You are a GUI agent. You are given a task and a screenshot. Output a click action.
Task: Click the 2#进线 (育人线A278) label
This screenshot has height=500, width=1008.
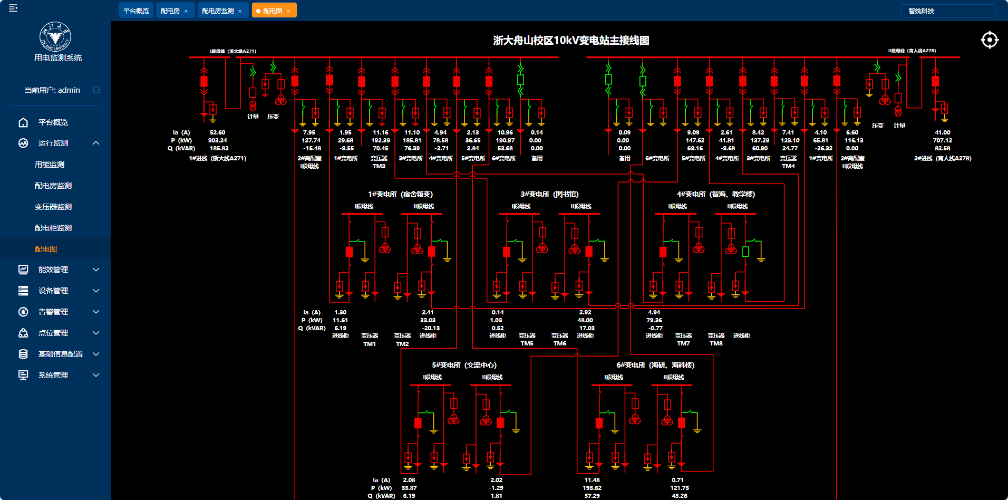tap(943, 158)
